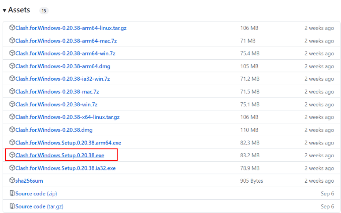Click file icon beside Source code (tar.gz)
The image size is (341, 213).
(x=12, y=206)
